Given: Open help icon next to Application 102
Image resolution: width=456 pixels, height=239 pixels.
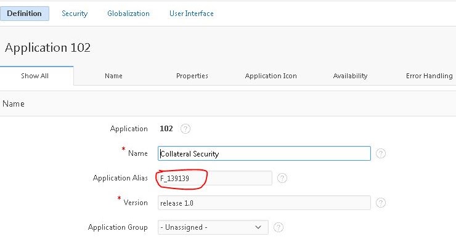Looking at the screenshot, I should (185, 129).
